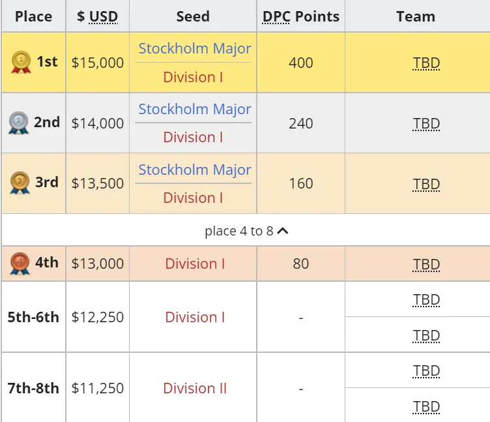Image resolution: width=490 pixels, height=422 pixels.
Task: Click the copper 4th place medal icon
Action: point(20,264)
